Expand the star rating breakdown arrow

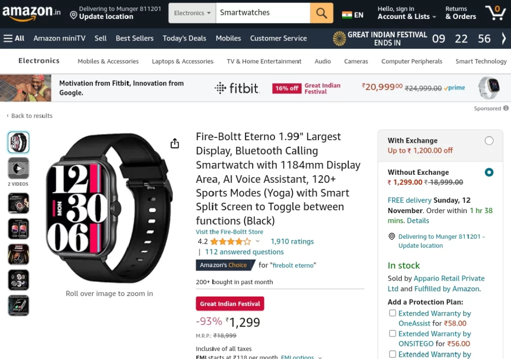257,242
